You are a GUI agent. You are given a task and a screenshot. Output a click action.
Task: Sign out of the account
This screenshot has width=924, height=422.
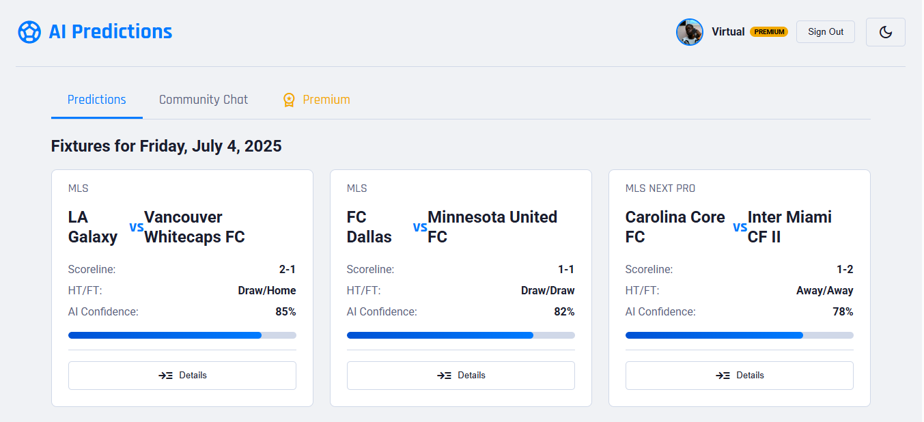[825, 32]
